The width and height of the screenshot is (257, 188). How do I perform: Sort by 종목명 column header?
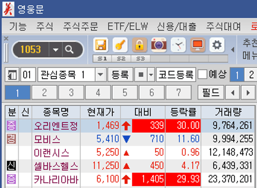coord(56,112)
